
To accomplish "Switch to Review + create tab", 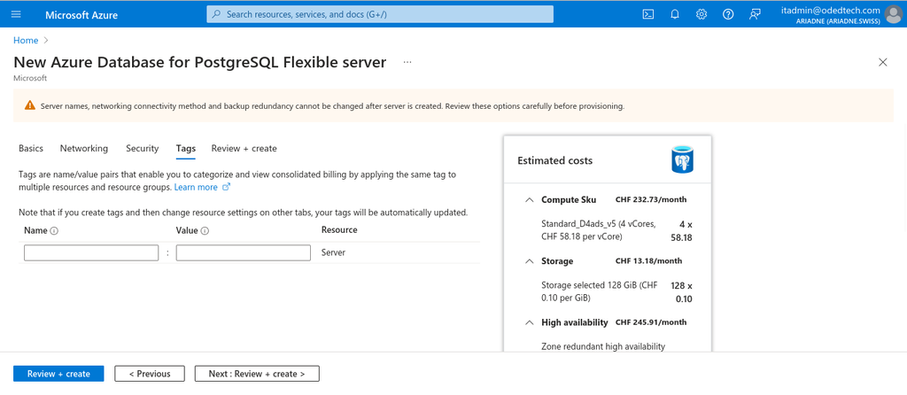I will [244, 149].
